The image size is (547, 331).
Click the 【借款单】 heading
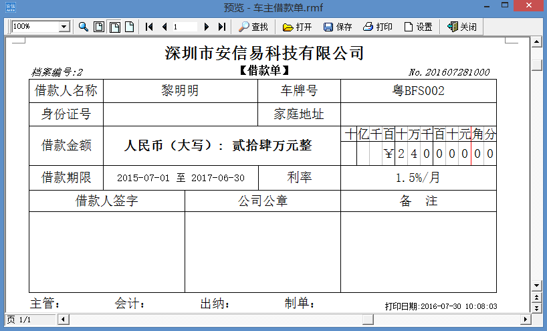[264, 71]
